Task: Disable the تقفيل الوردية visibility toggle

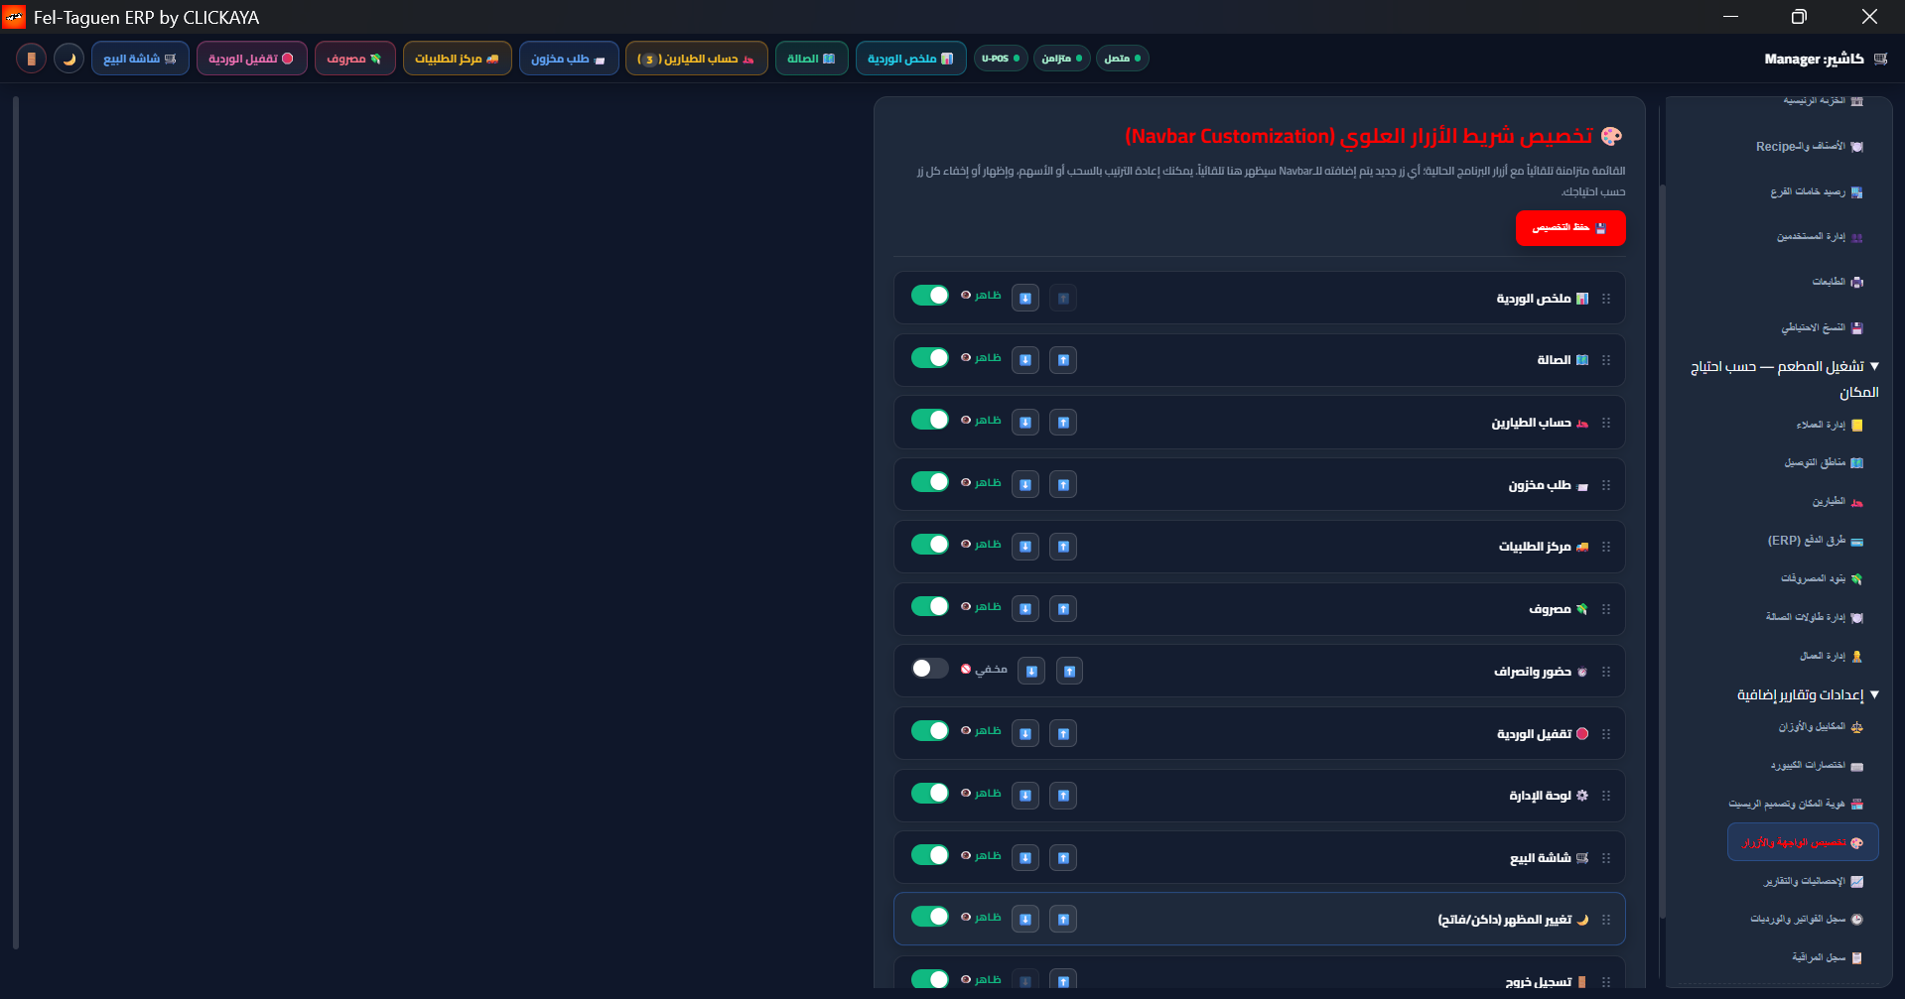Action: [930, 731]
